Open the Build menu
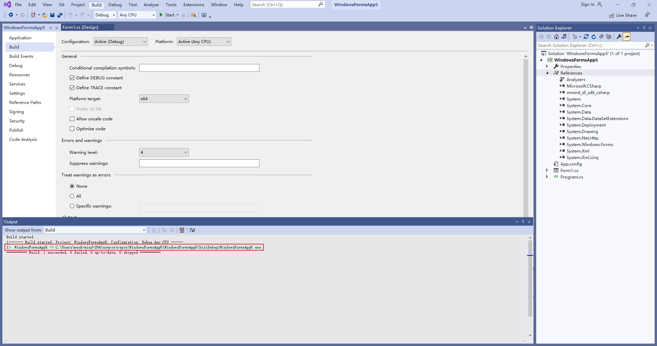This screenshot has height=346, width=657. pyautogui.click(x=96, y=5)
